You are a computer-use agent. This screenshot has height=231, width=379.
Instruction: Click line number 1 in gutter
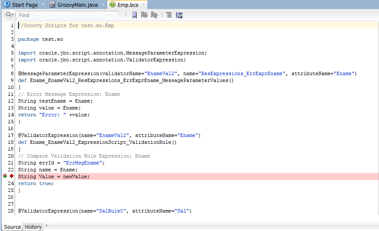pos(12,25)
